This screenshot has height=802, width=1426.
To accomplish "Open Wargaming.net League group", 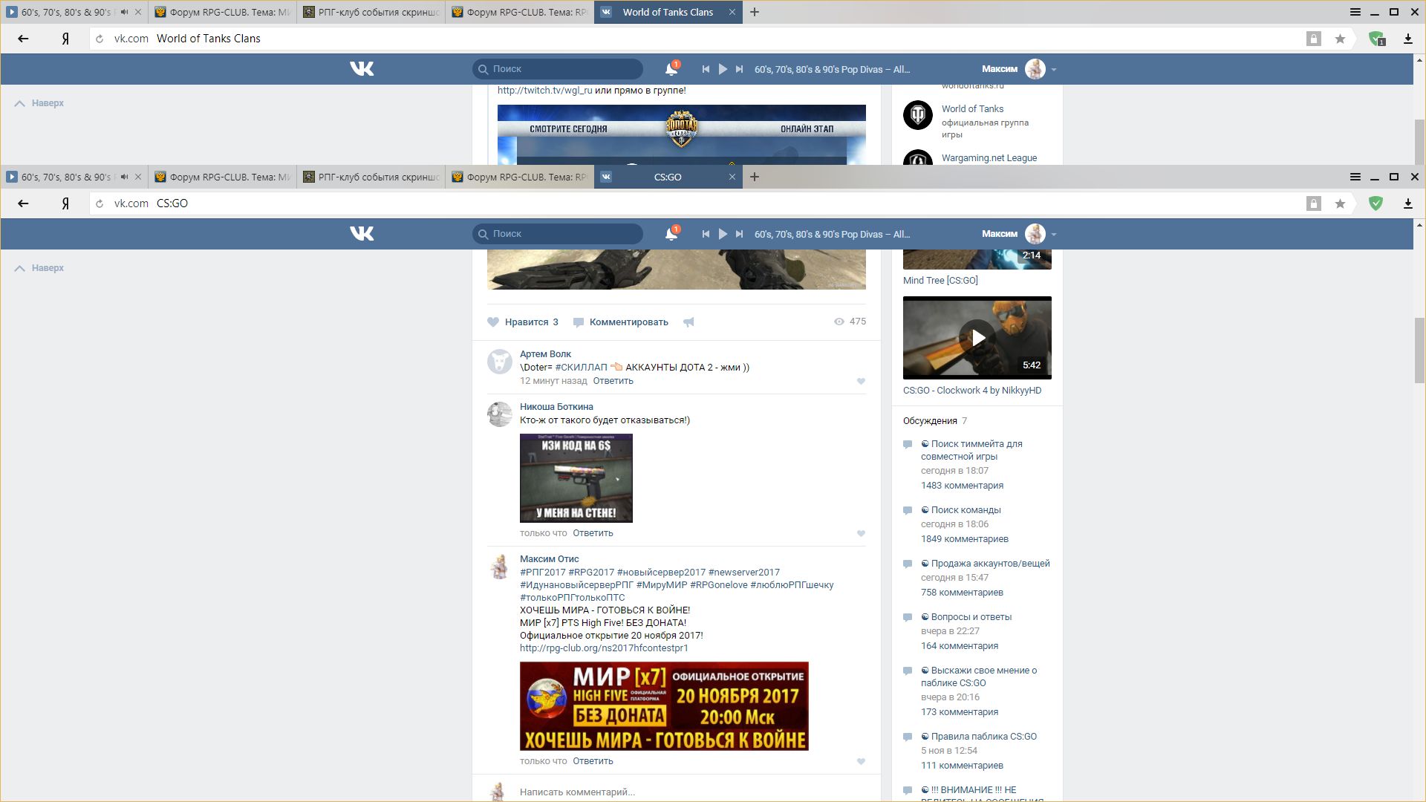I will coord(989,158).
